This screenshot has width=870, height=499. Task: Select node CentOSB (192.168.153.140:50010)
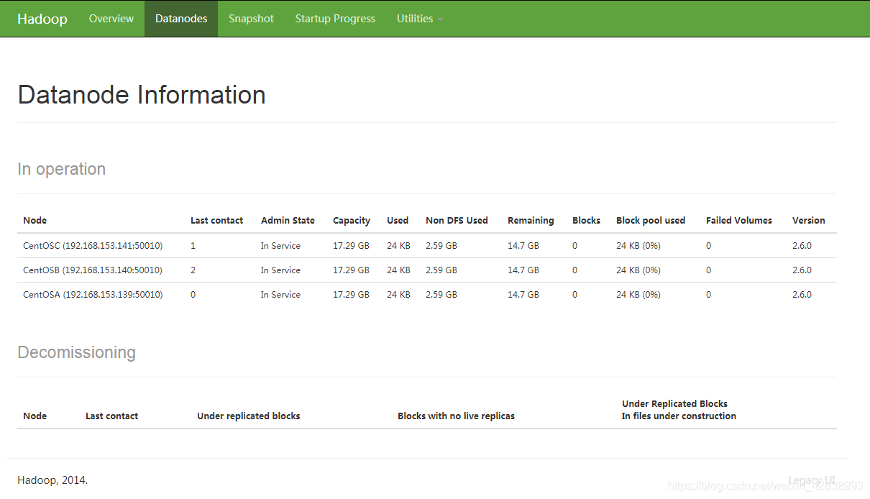[x=93, y=270]
